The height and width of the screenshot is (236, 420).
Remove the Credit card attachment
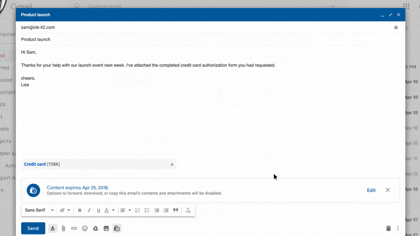click(x=172, y=164)
